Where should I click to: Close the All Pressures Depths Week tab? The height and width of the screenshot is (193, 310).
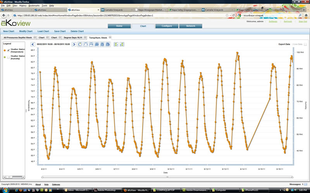35,37
